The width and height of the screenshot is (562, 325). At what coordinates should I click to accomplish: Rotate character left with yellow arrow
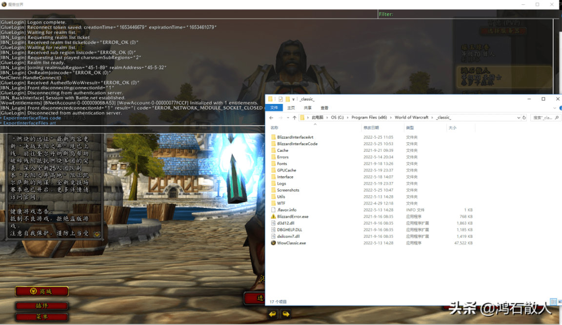pyautogui.click(x=272, y=314)
